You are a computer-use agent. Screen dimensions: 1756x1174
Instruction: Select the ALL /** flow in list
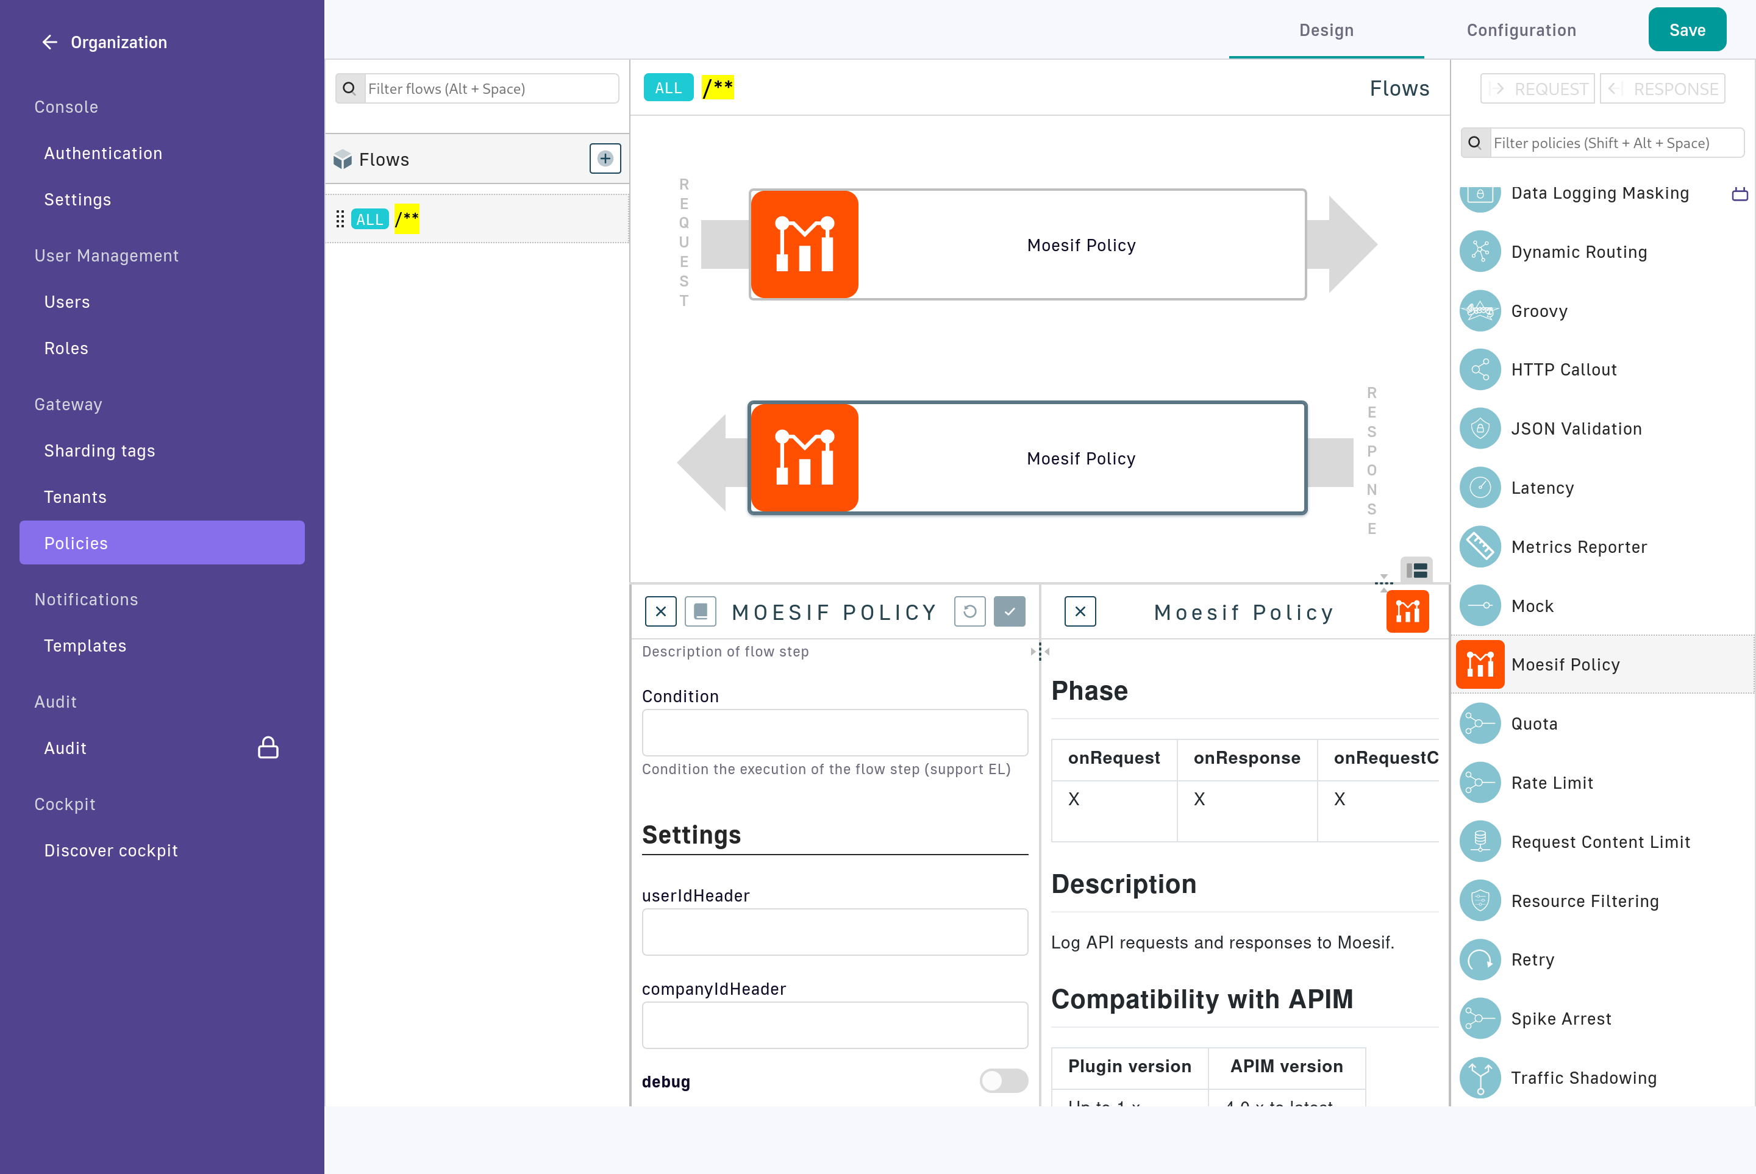tap(477, 219)
